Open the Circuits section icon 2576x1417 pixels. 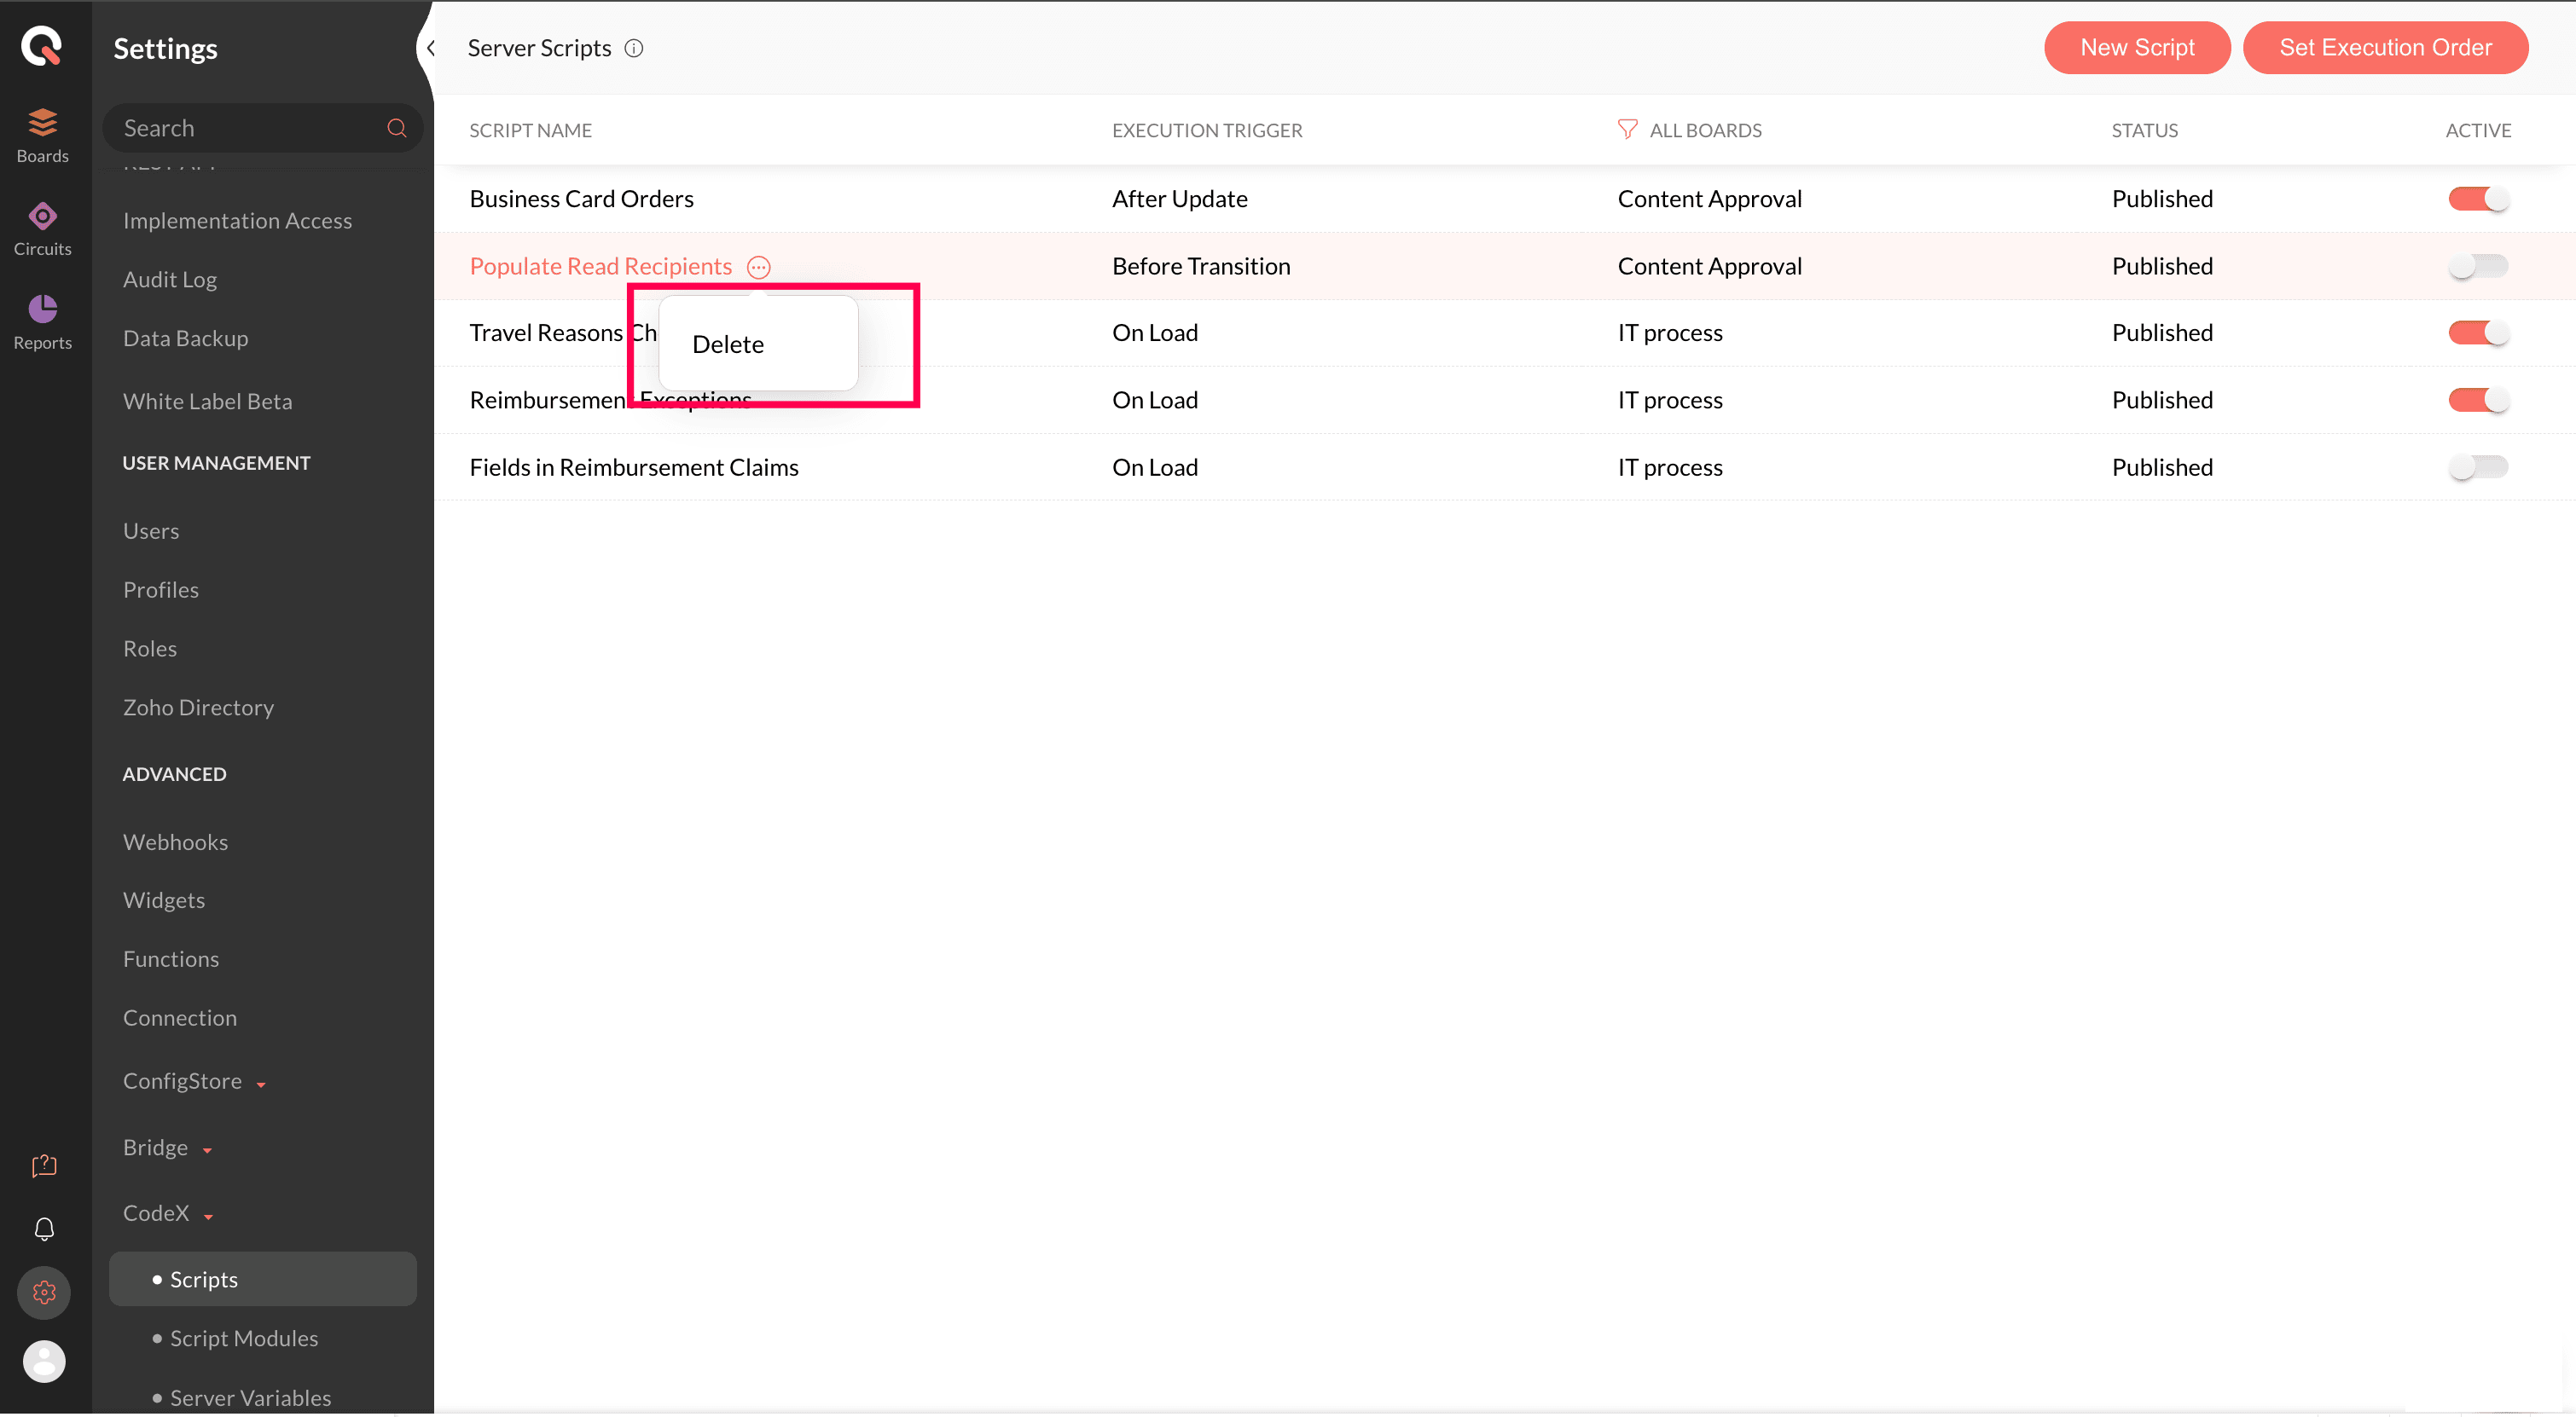tap(42, 215)
